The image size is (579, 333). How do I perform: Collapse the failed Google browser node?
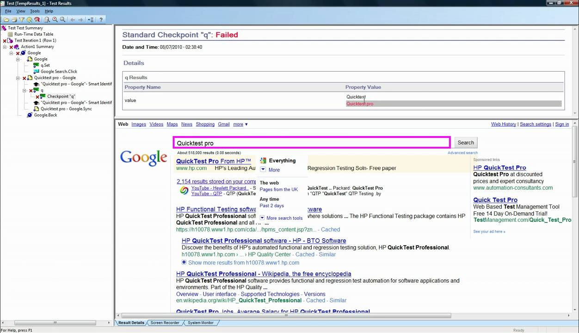(12, 53)
